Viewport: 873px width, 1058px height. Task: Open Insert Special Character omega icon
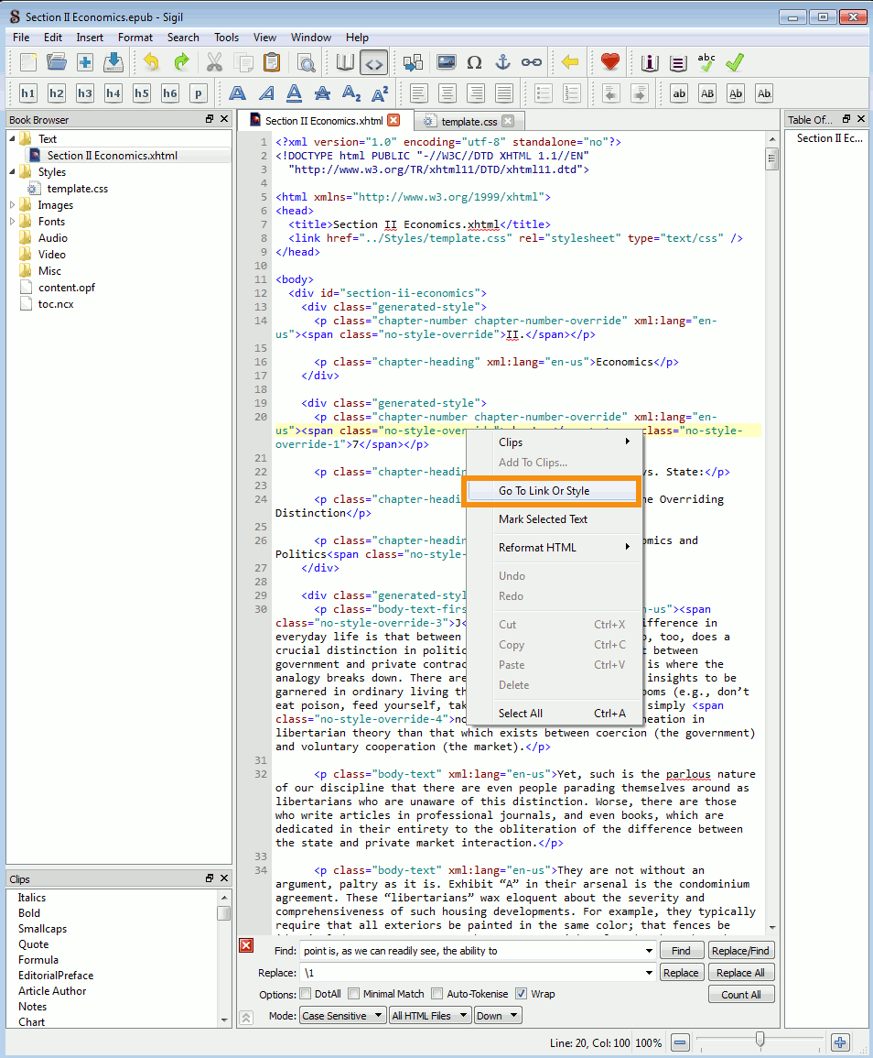(474, 62)
